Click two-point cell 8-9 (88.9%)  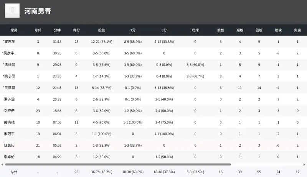[x=133, y=42]
